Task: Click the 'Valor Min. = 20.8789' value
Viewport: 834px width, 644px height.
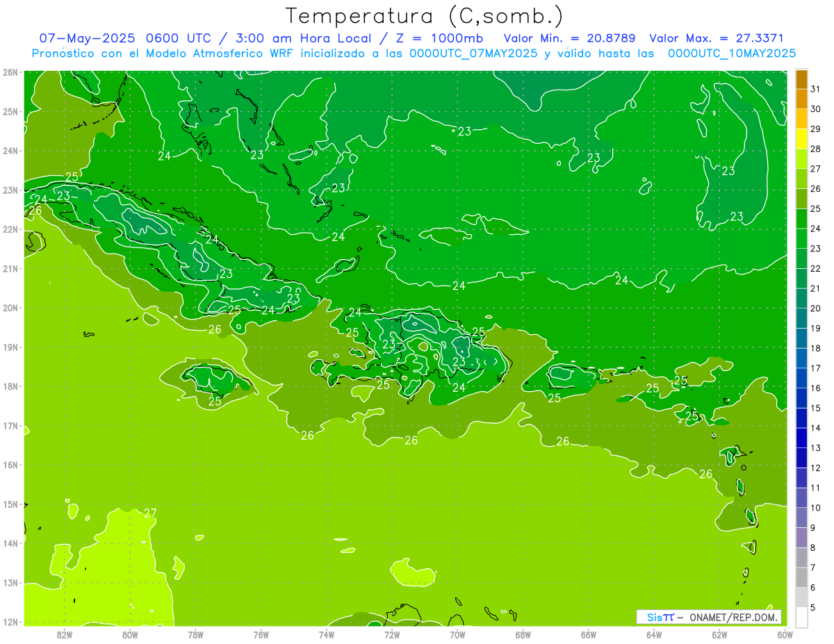Action: tap(569, 38)
